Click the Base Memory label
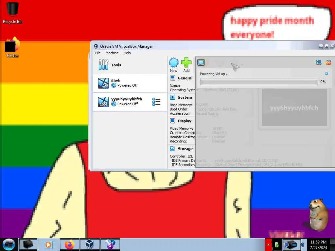Screen dimensions: 335x251 coord(181,105)
